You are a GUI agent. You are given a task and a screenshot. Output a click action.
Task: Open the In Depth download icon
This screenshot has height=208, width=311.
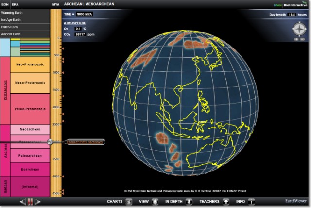pyautogui.click(x=189, y=201)
